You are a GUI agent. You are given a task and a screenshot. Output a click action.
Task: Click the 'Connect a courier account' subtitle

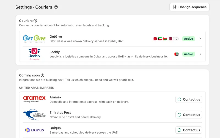(64, 25)
